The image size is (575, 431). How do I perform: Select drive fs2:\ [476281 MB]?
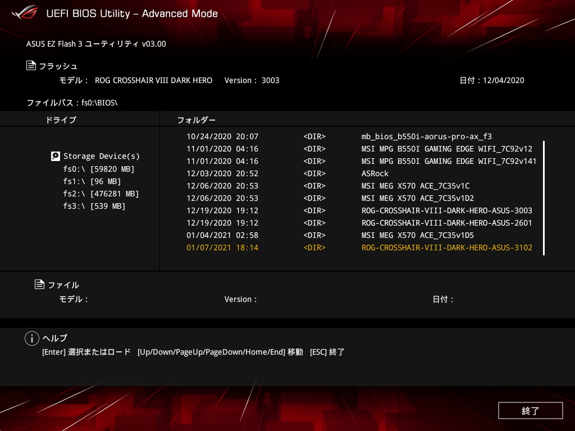point(101,194)
